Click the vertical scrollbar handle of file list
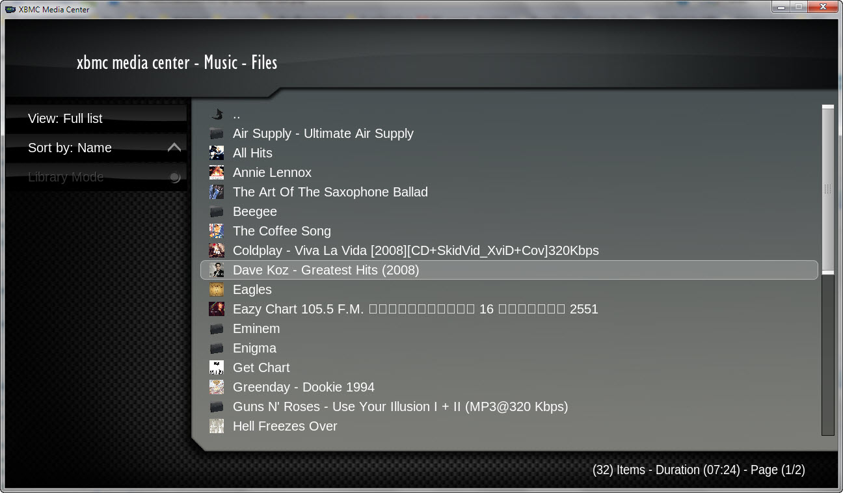 [x=827, y=189]
